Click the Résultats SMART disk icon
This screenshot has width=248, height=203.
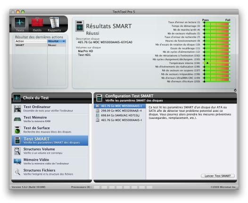pyautogui.click(x=80, y=26)
